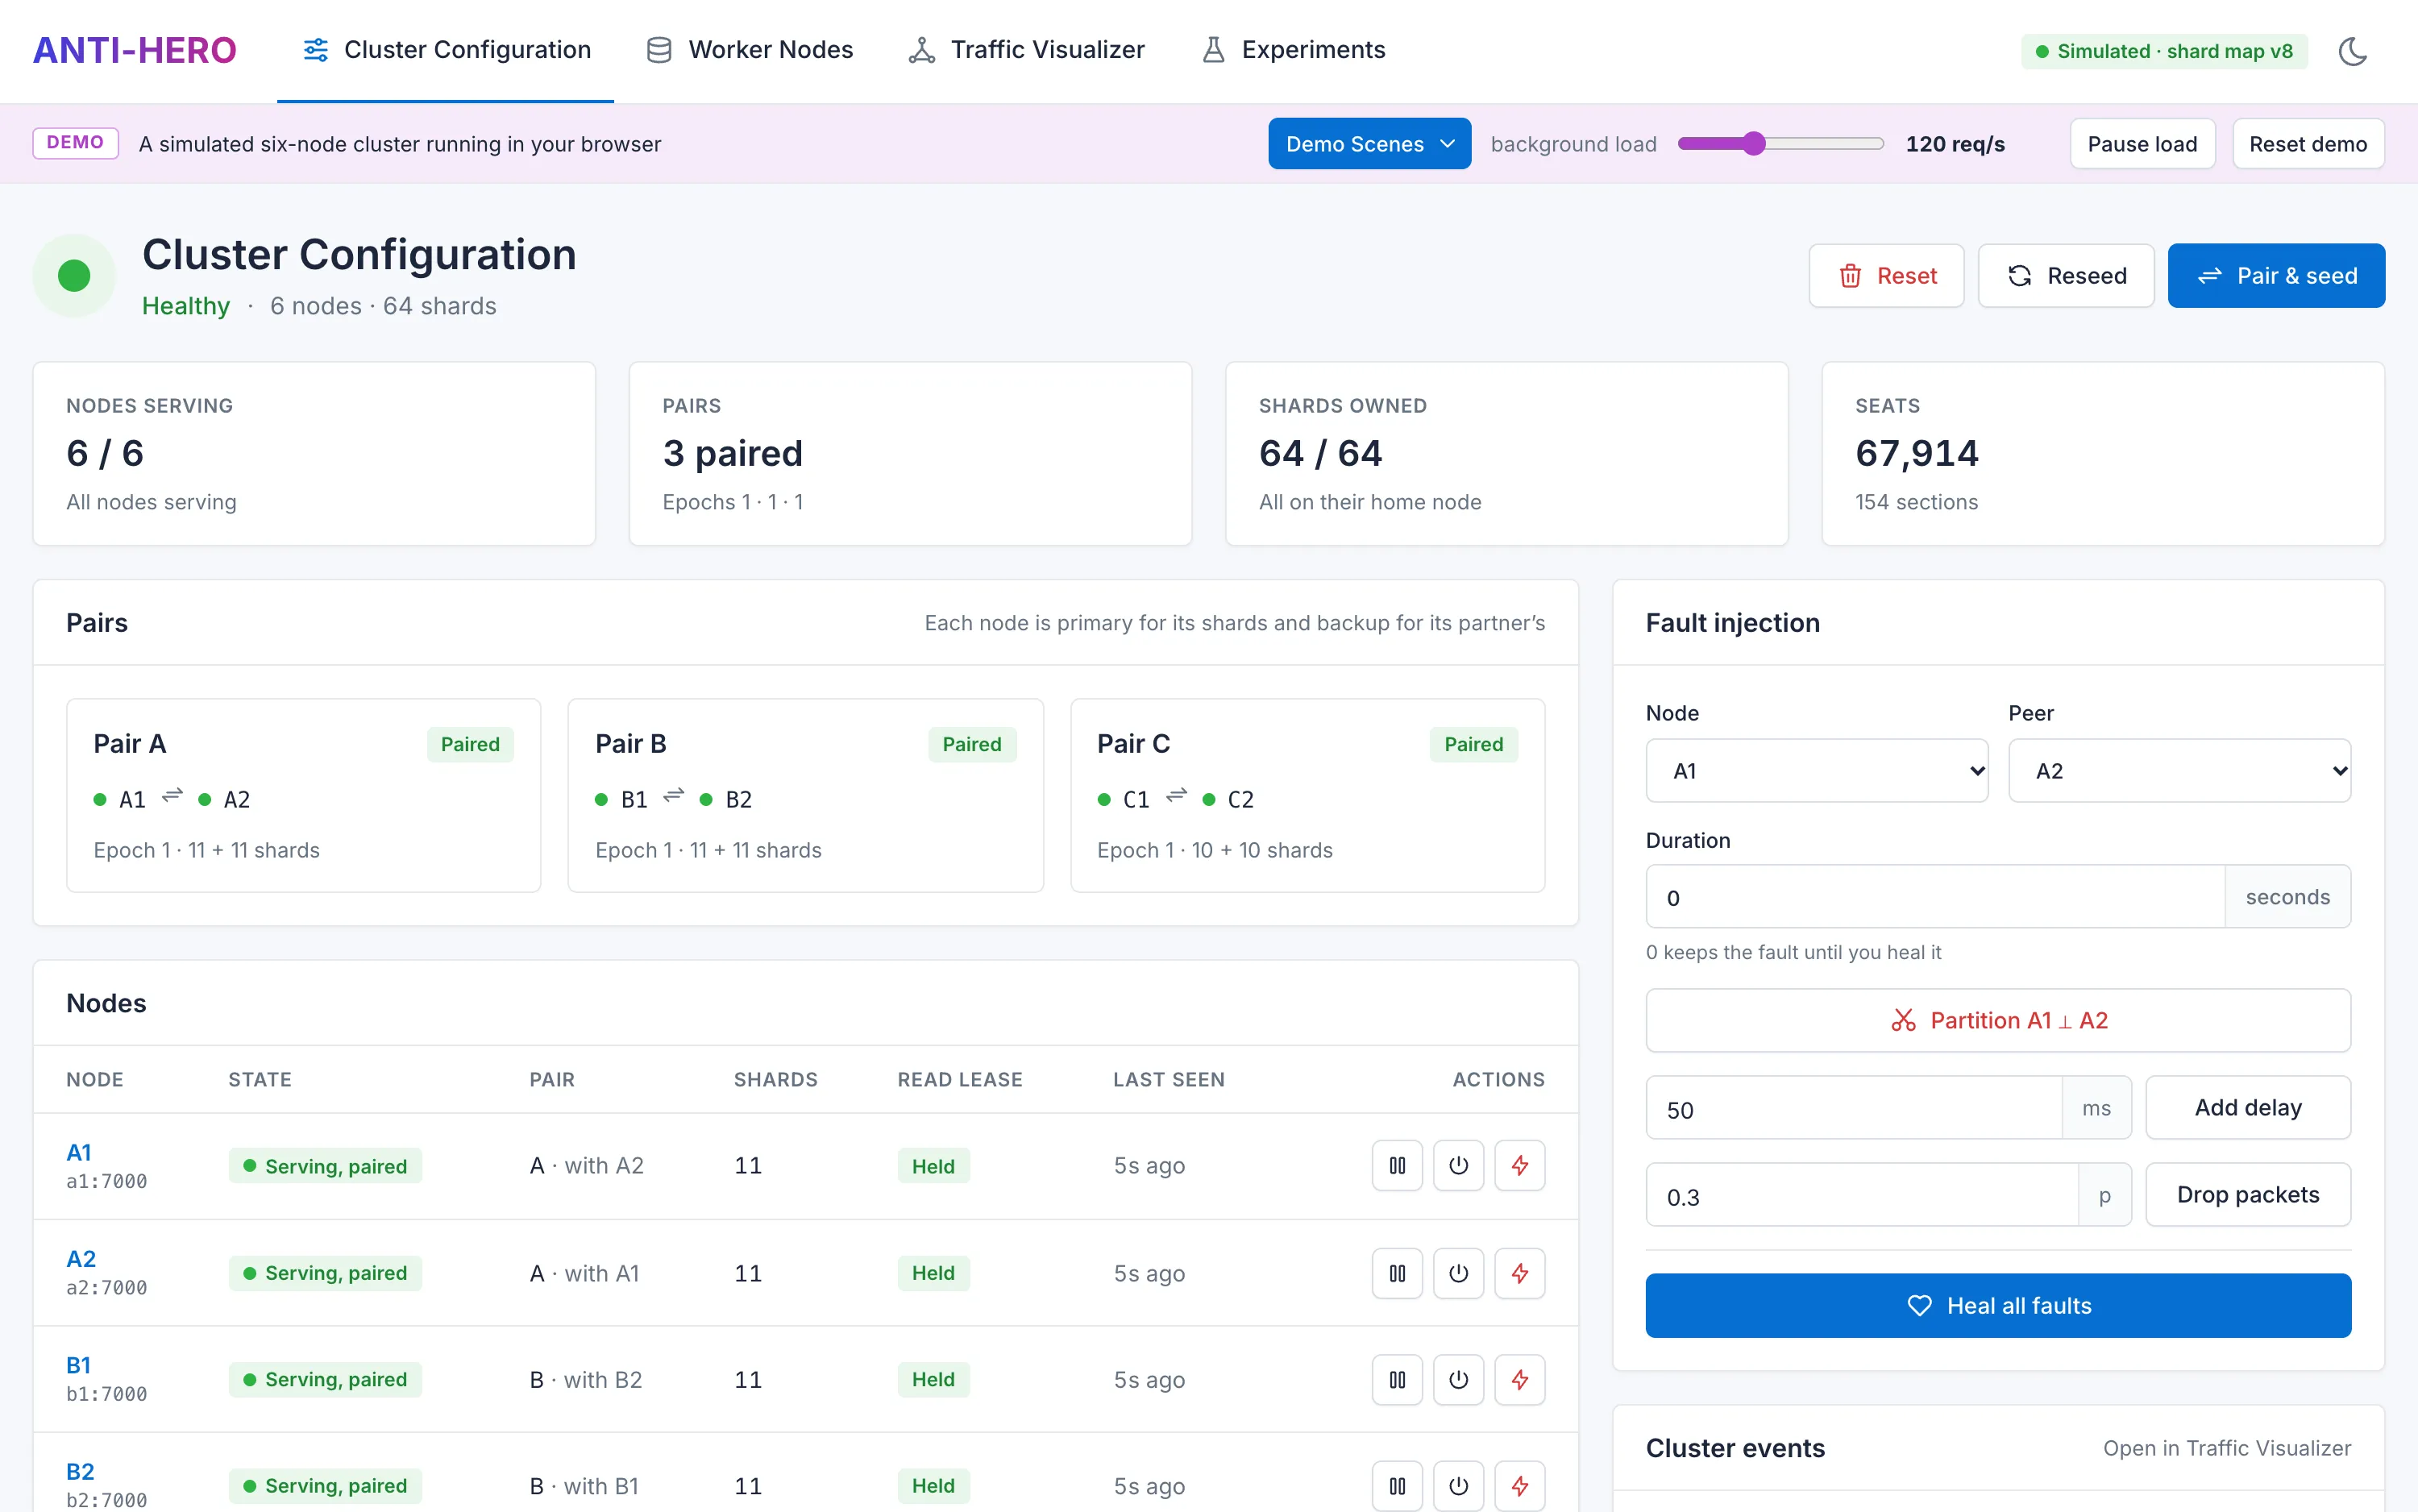Inject fault on B1 with lightning icon
2418x1512 pixels.
pos(1519,1379)
